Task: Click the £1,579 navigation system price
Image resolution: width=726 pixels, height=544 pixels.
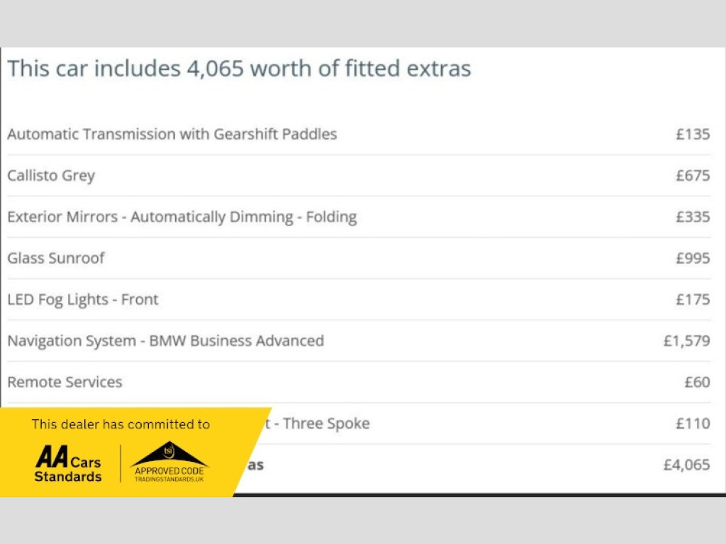Action: click(x=686, y=341)
